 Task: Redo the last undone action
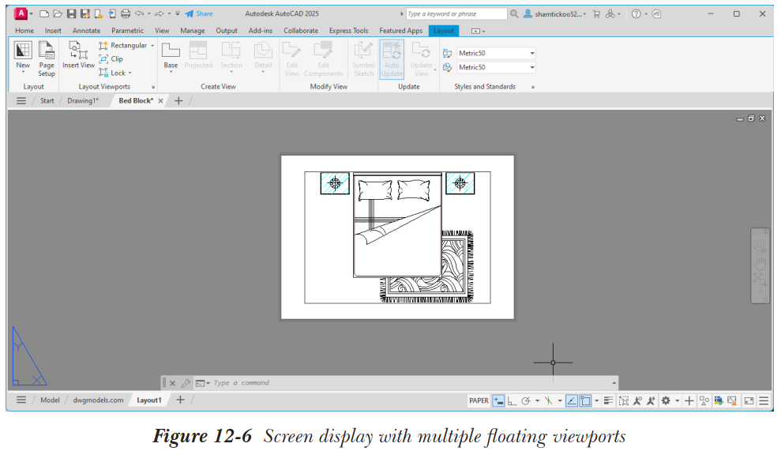[x=160, y=14]
